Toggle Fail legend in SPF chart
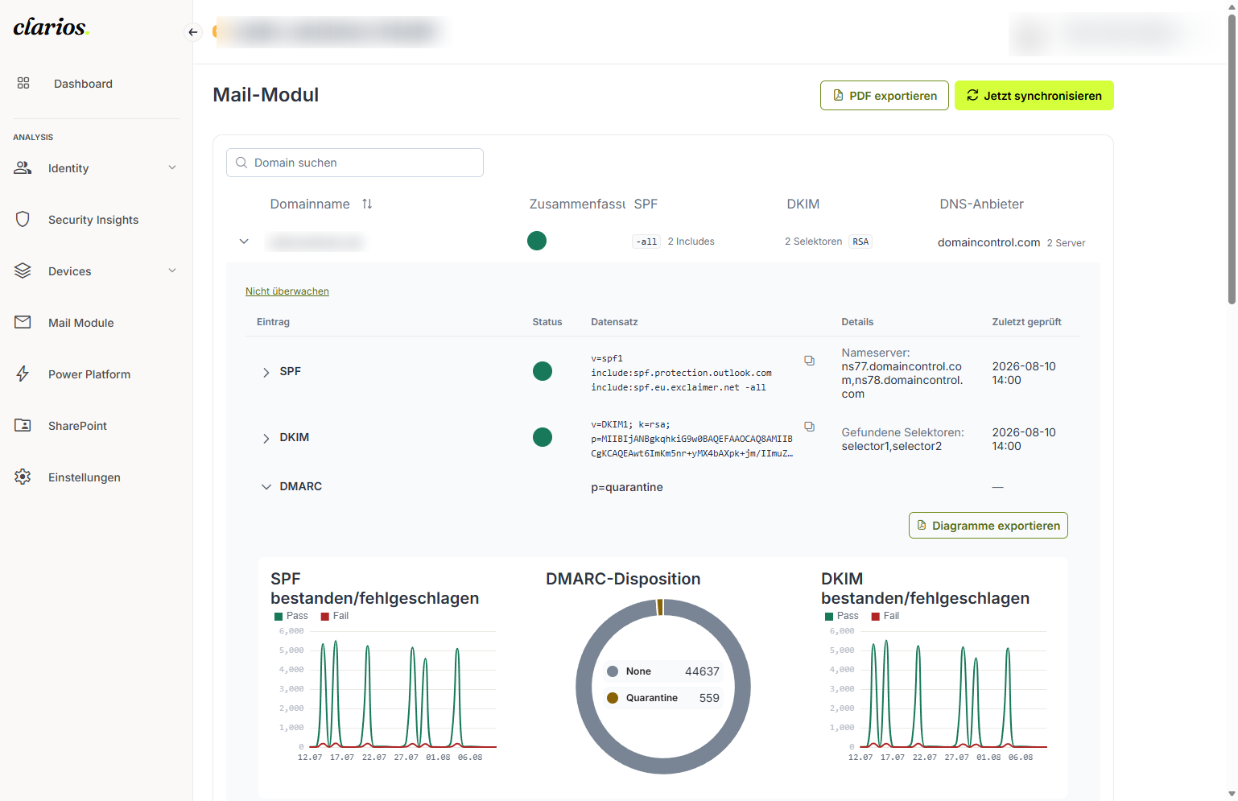Screen dimensions: 1238x801 click(x=335, y=616)
